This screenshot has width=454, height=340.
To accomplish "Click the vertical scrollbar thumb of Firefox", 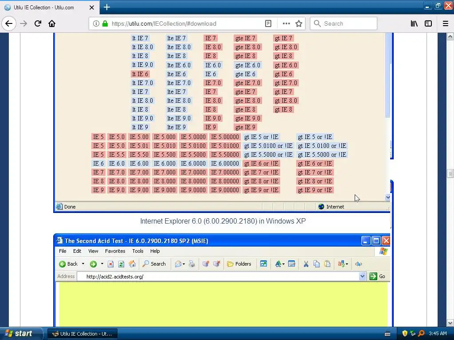I will pos(450,174).
